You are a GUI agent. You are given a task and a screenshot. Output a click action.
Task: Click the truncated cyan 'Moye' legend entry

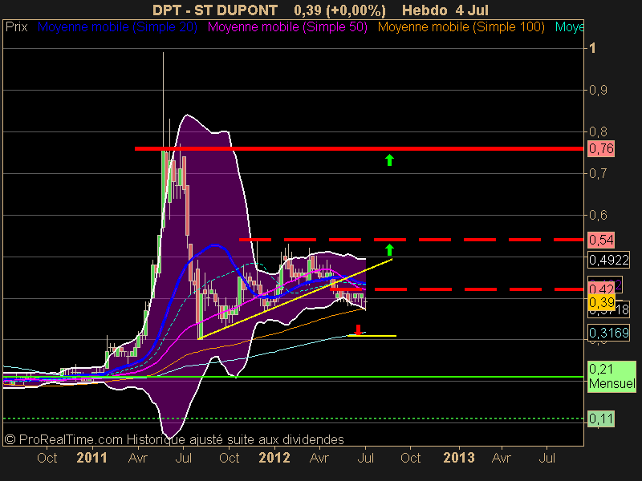coord(569,27)
